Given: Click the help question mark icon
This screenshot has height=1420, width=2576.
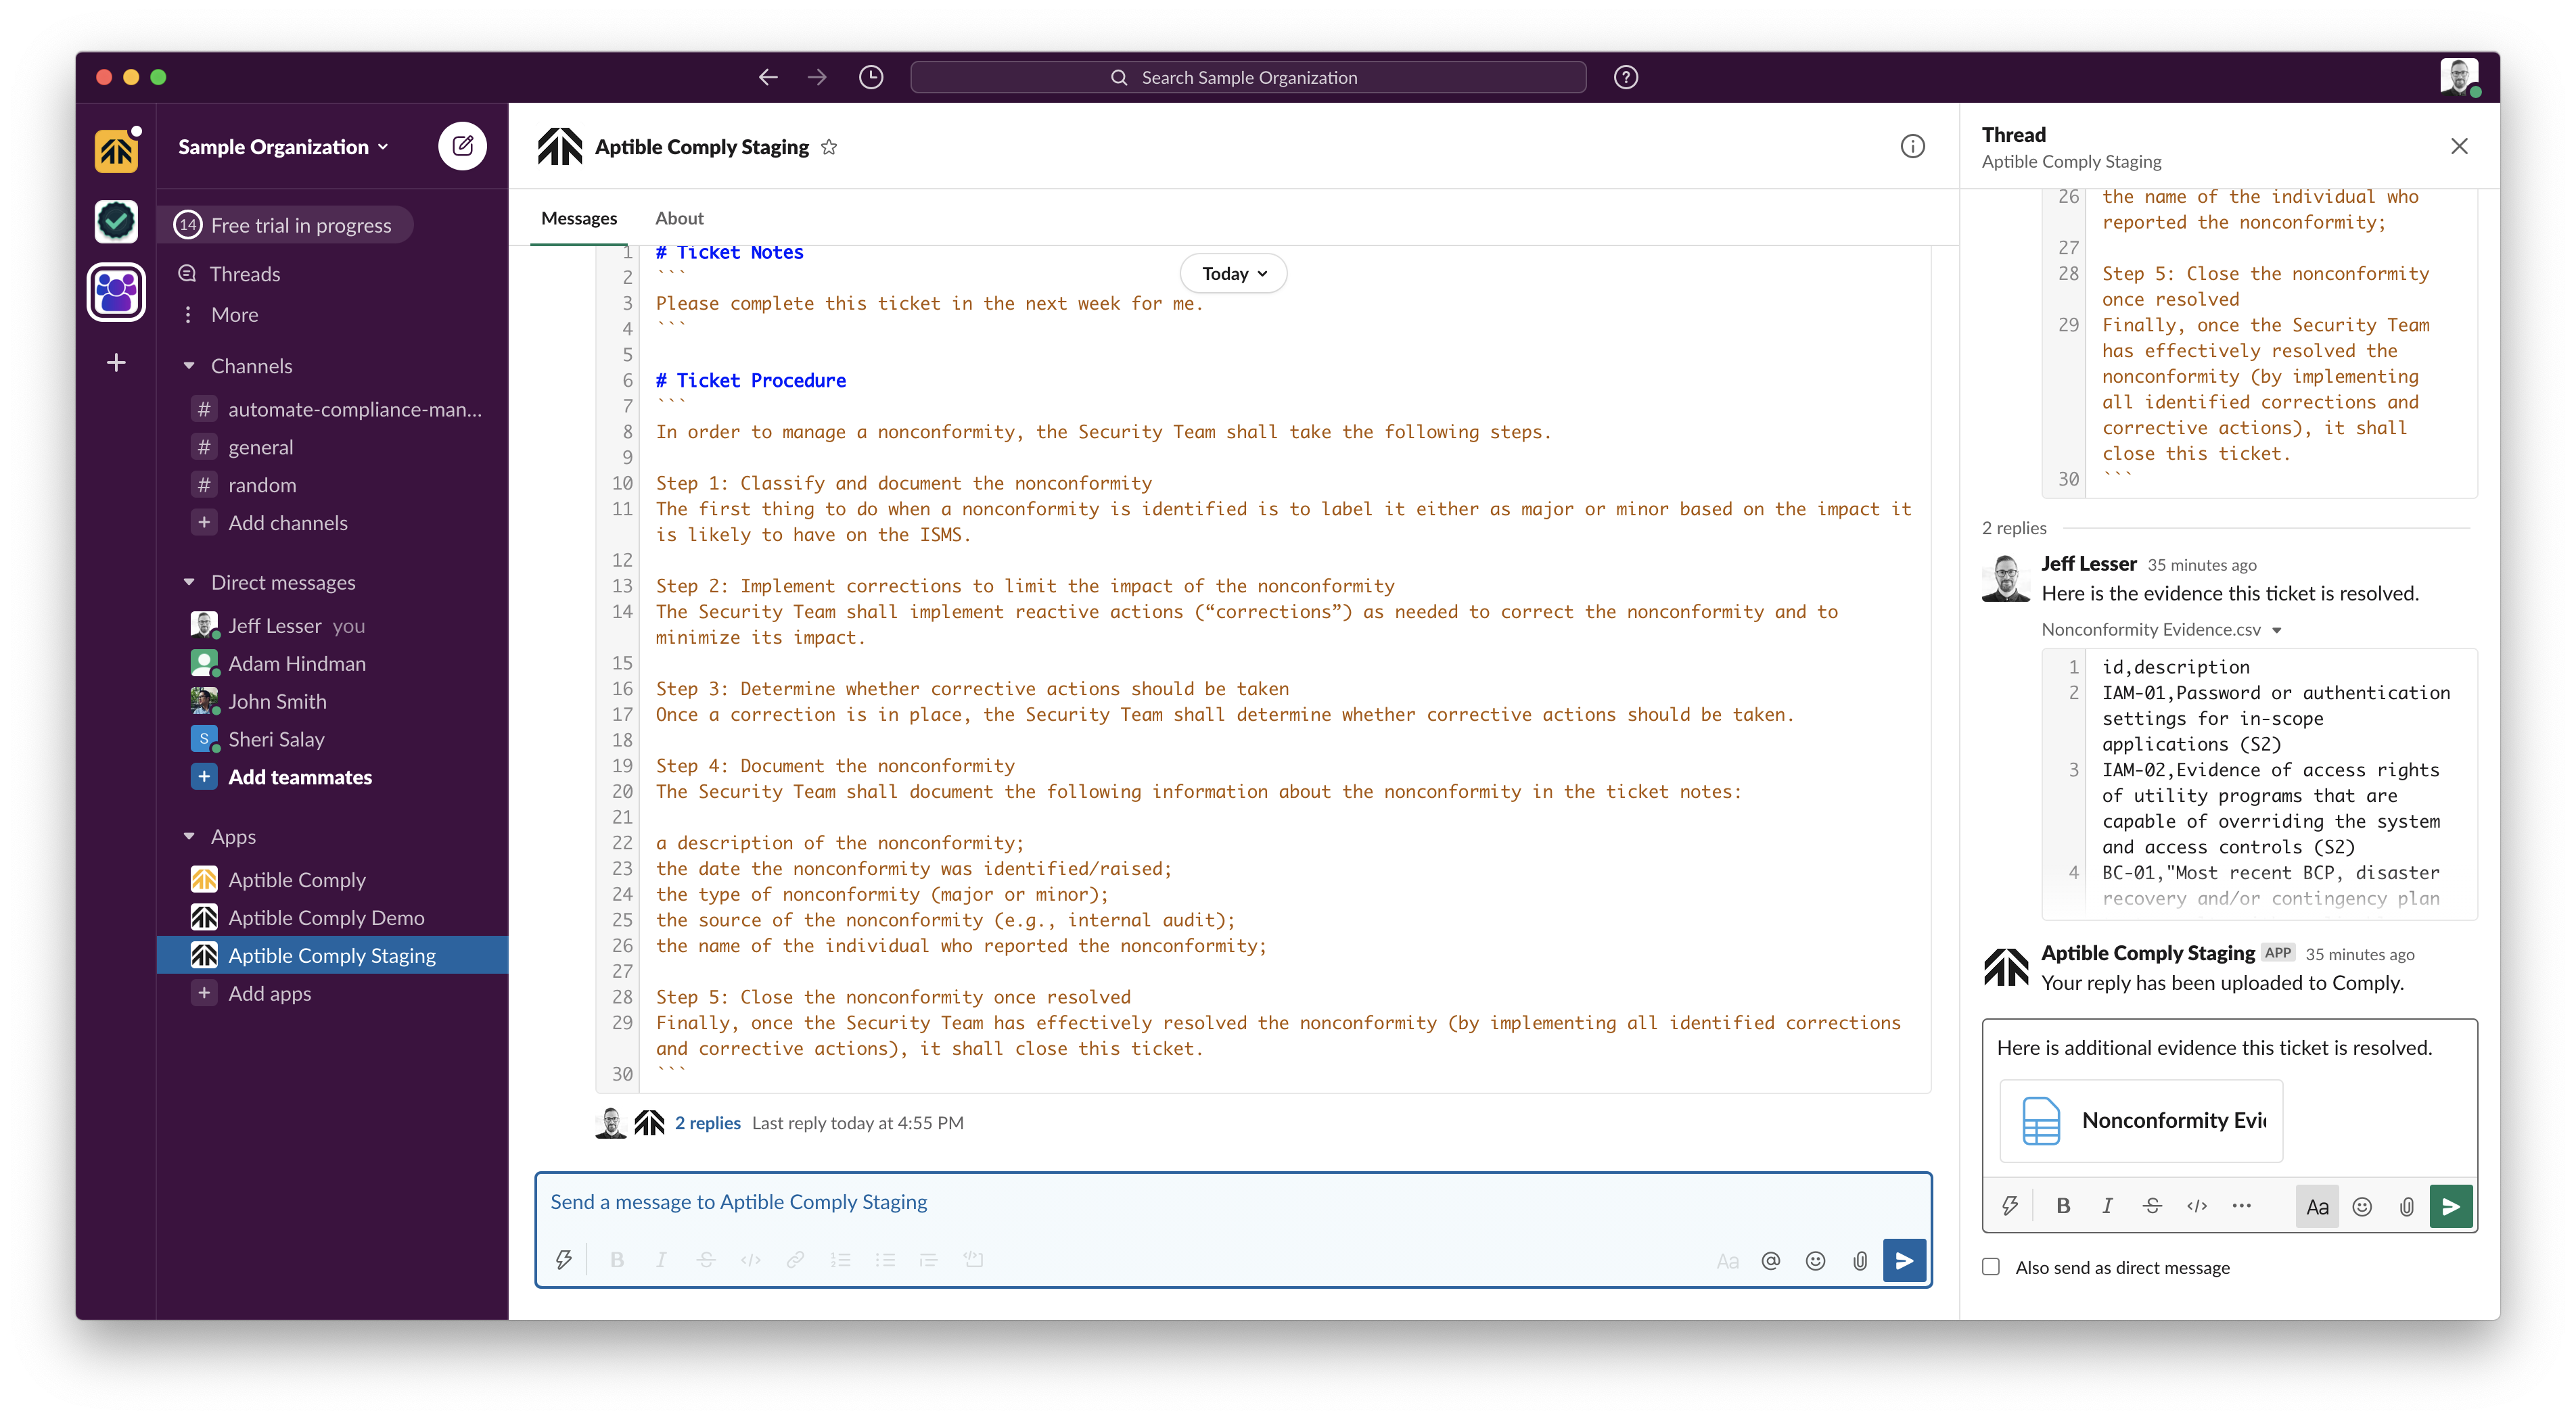Looking at the screenshot, I should pos(1625,77).
